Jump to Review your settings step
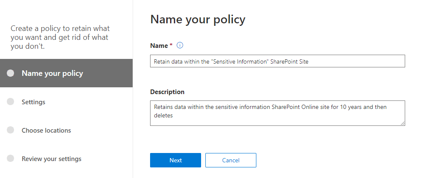The width and height of the screenshot is (426, 178). tap(51, 159)
